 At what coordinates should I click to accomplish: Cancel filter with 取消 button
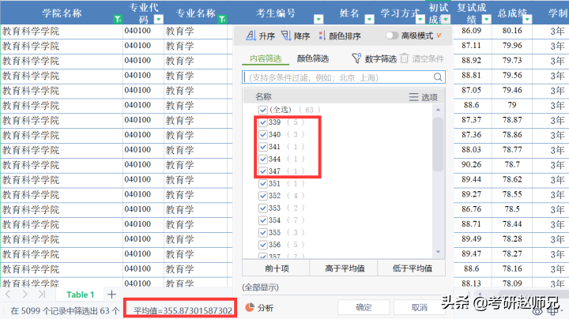point(419,307)
